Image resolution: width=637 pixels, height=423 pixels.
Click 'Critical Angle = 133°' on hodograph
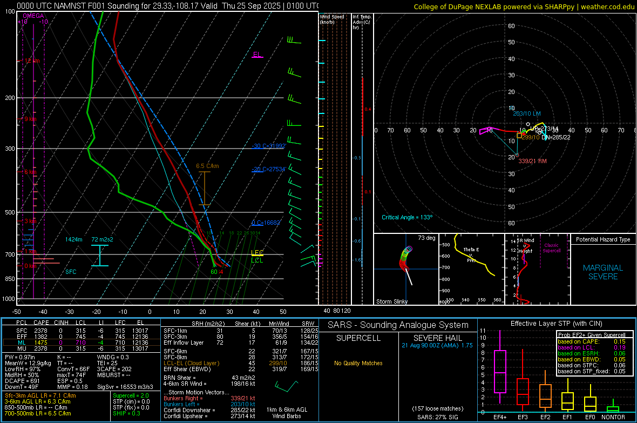coord(407,217)
